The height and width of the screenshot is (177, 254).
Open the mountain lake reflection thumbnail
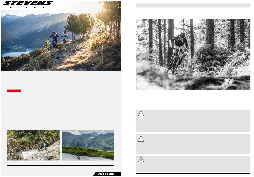pyautogui.click(x=88, y=145)
